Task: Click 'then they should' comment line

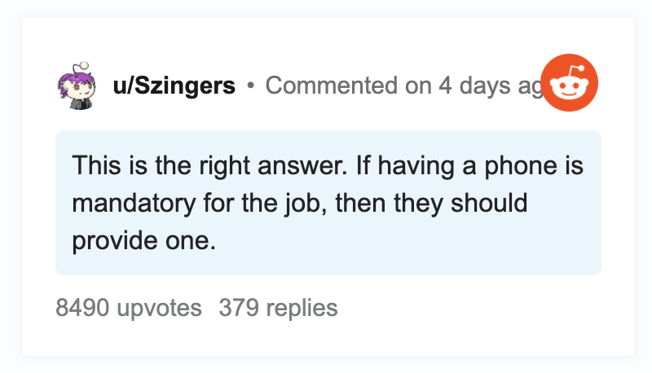Action: pos(432,204)
